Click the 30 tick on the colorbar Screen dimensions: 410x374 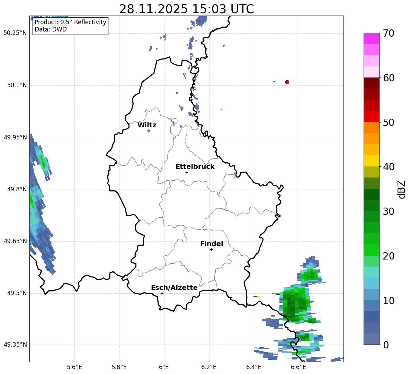click(x=389, y=211)
